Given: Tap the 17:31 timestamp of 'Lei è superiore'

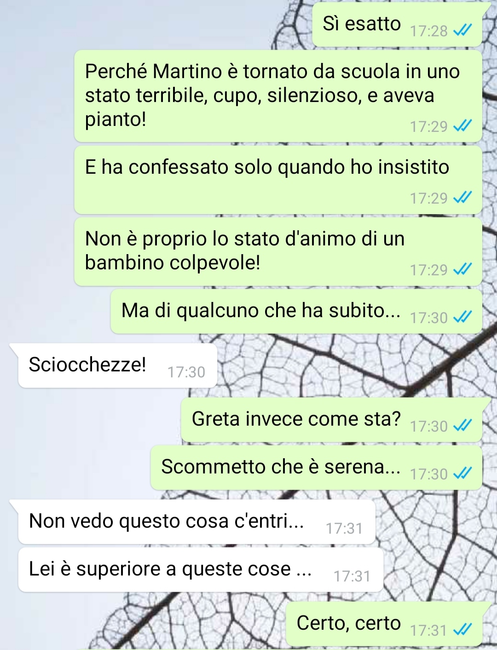Looking at the screenshot, I should click(x=352, y=576).
